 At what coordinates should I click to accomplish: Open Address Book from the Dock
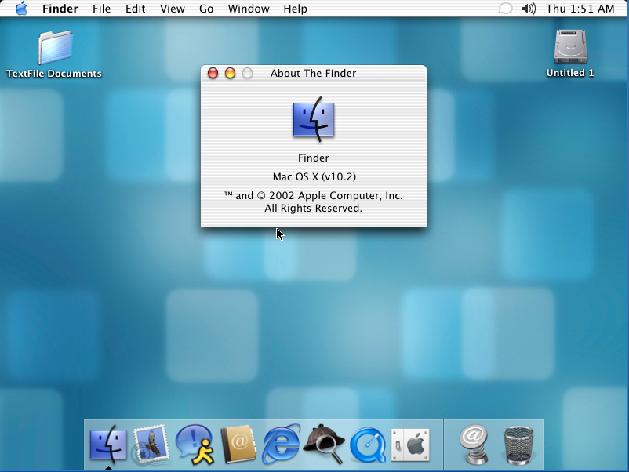(238, 444)
